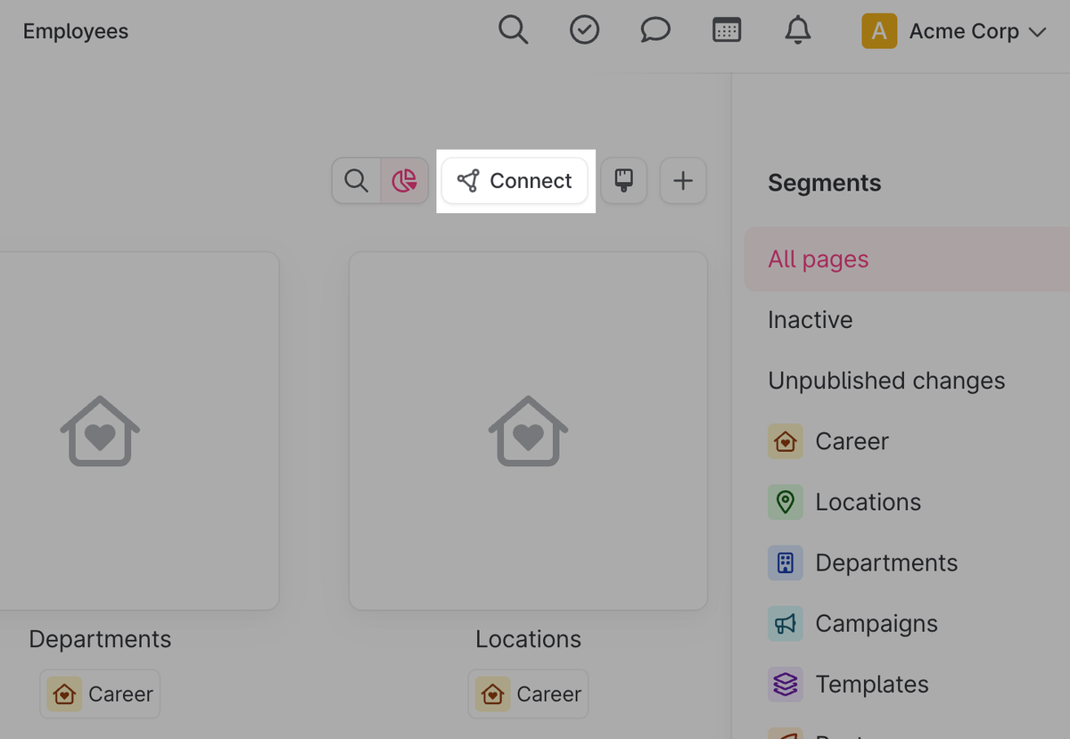Viewport: 1070px width, 739px height.
Task: Select the Inactive segment
Action: point(810,320)
